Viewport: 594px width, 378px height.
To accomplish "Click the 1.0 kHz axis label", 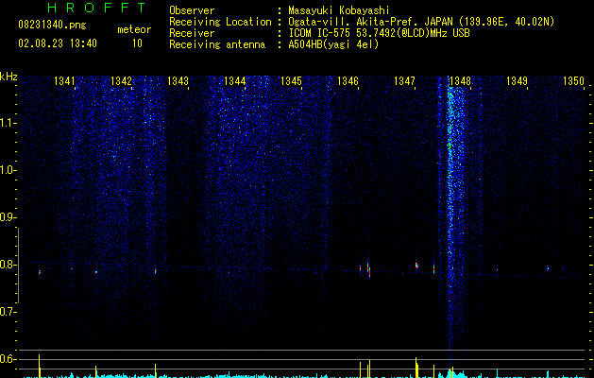I will click(x=7, y=170).
